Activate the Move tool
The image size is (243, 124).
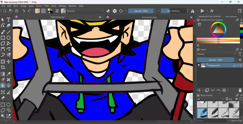point(9,62)
